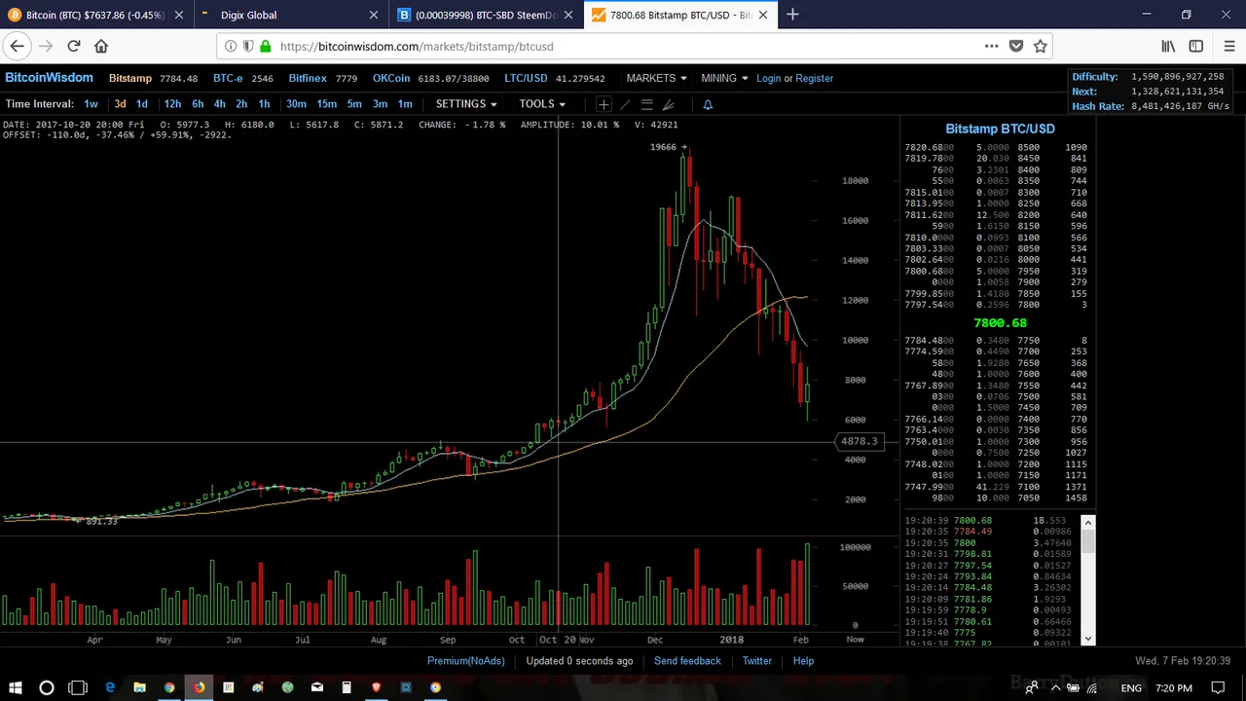This screenshot has height=701, width=1246.
Task: Expand the TOOLS dropdown
Action: (542, 104)
